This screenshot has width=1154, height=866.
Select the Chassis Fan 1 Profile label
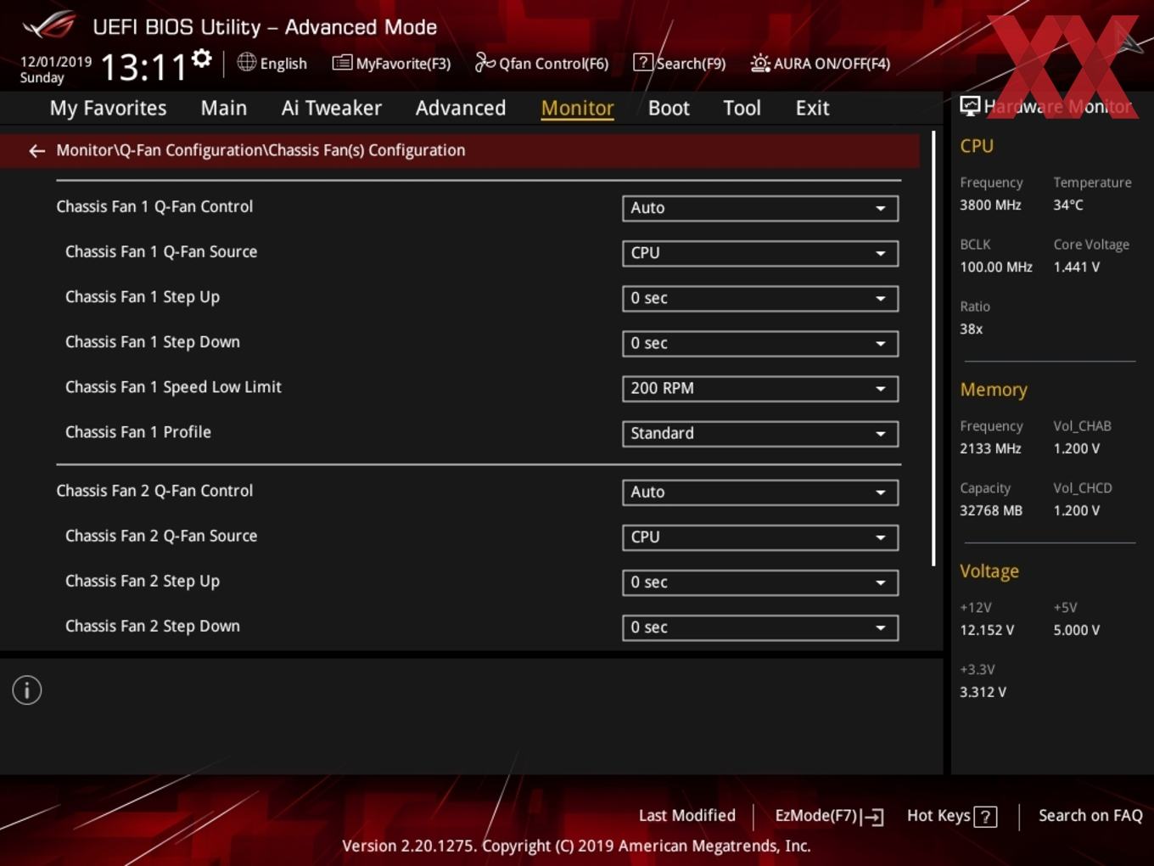click(x=138, y=432)
